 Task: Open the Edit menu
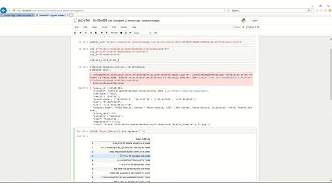pyautogui.click(x=85, y=27)
